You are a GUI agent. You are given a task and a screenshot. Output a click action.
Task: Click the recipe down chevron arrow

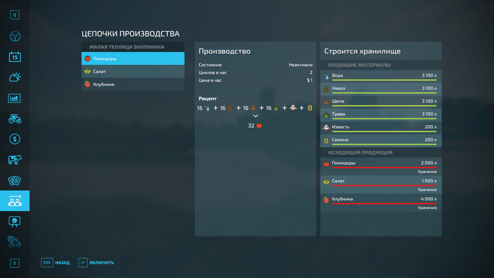(x=256, y=116)
